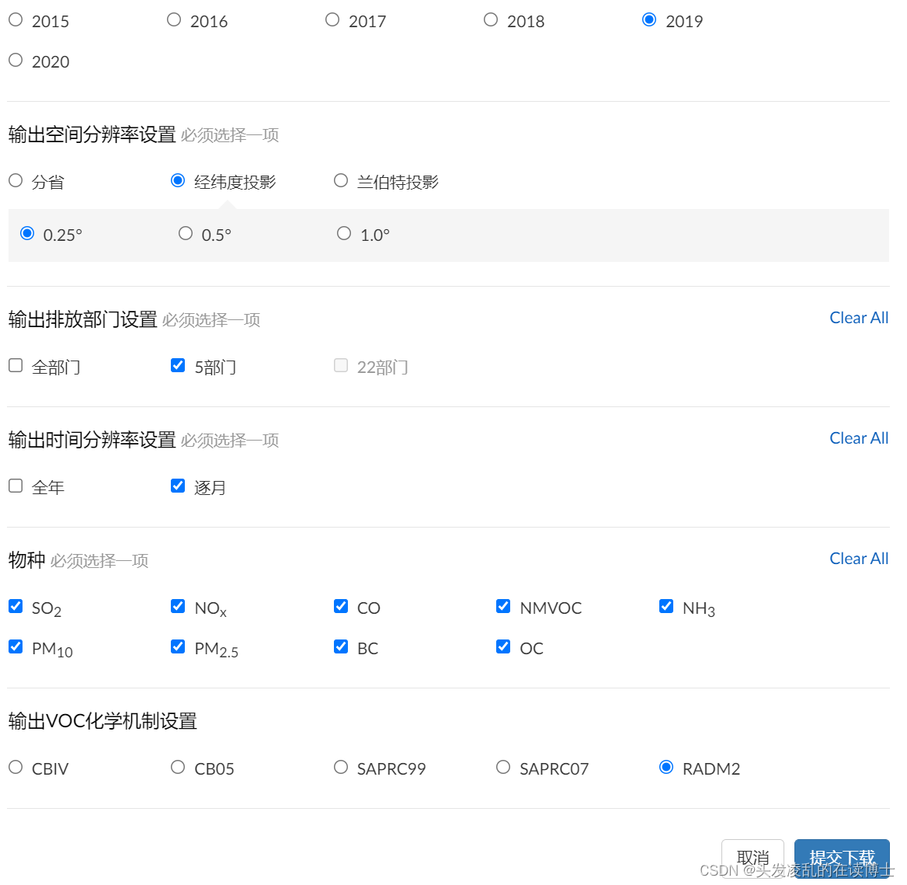The height and width of the screenshot is (885, 907).
Task: Choose 分省 spatial resolution option
Action: click(x=15, y=179)
